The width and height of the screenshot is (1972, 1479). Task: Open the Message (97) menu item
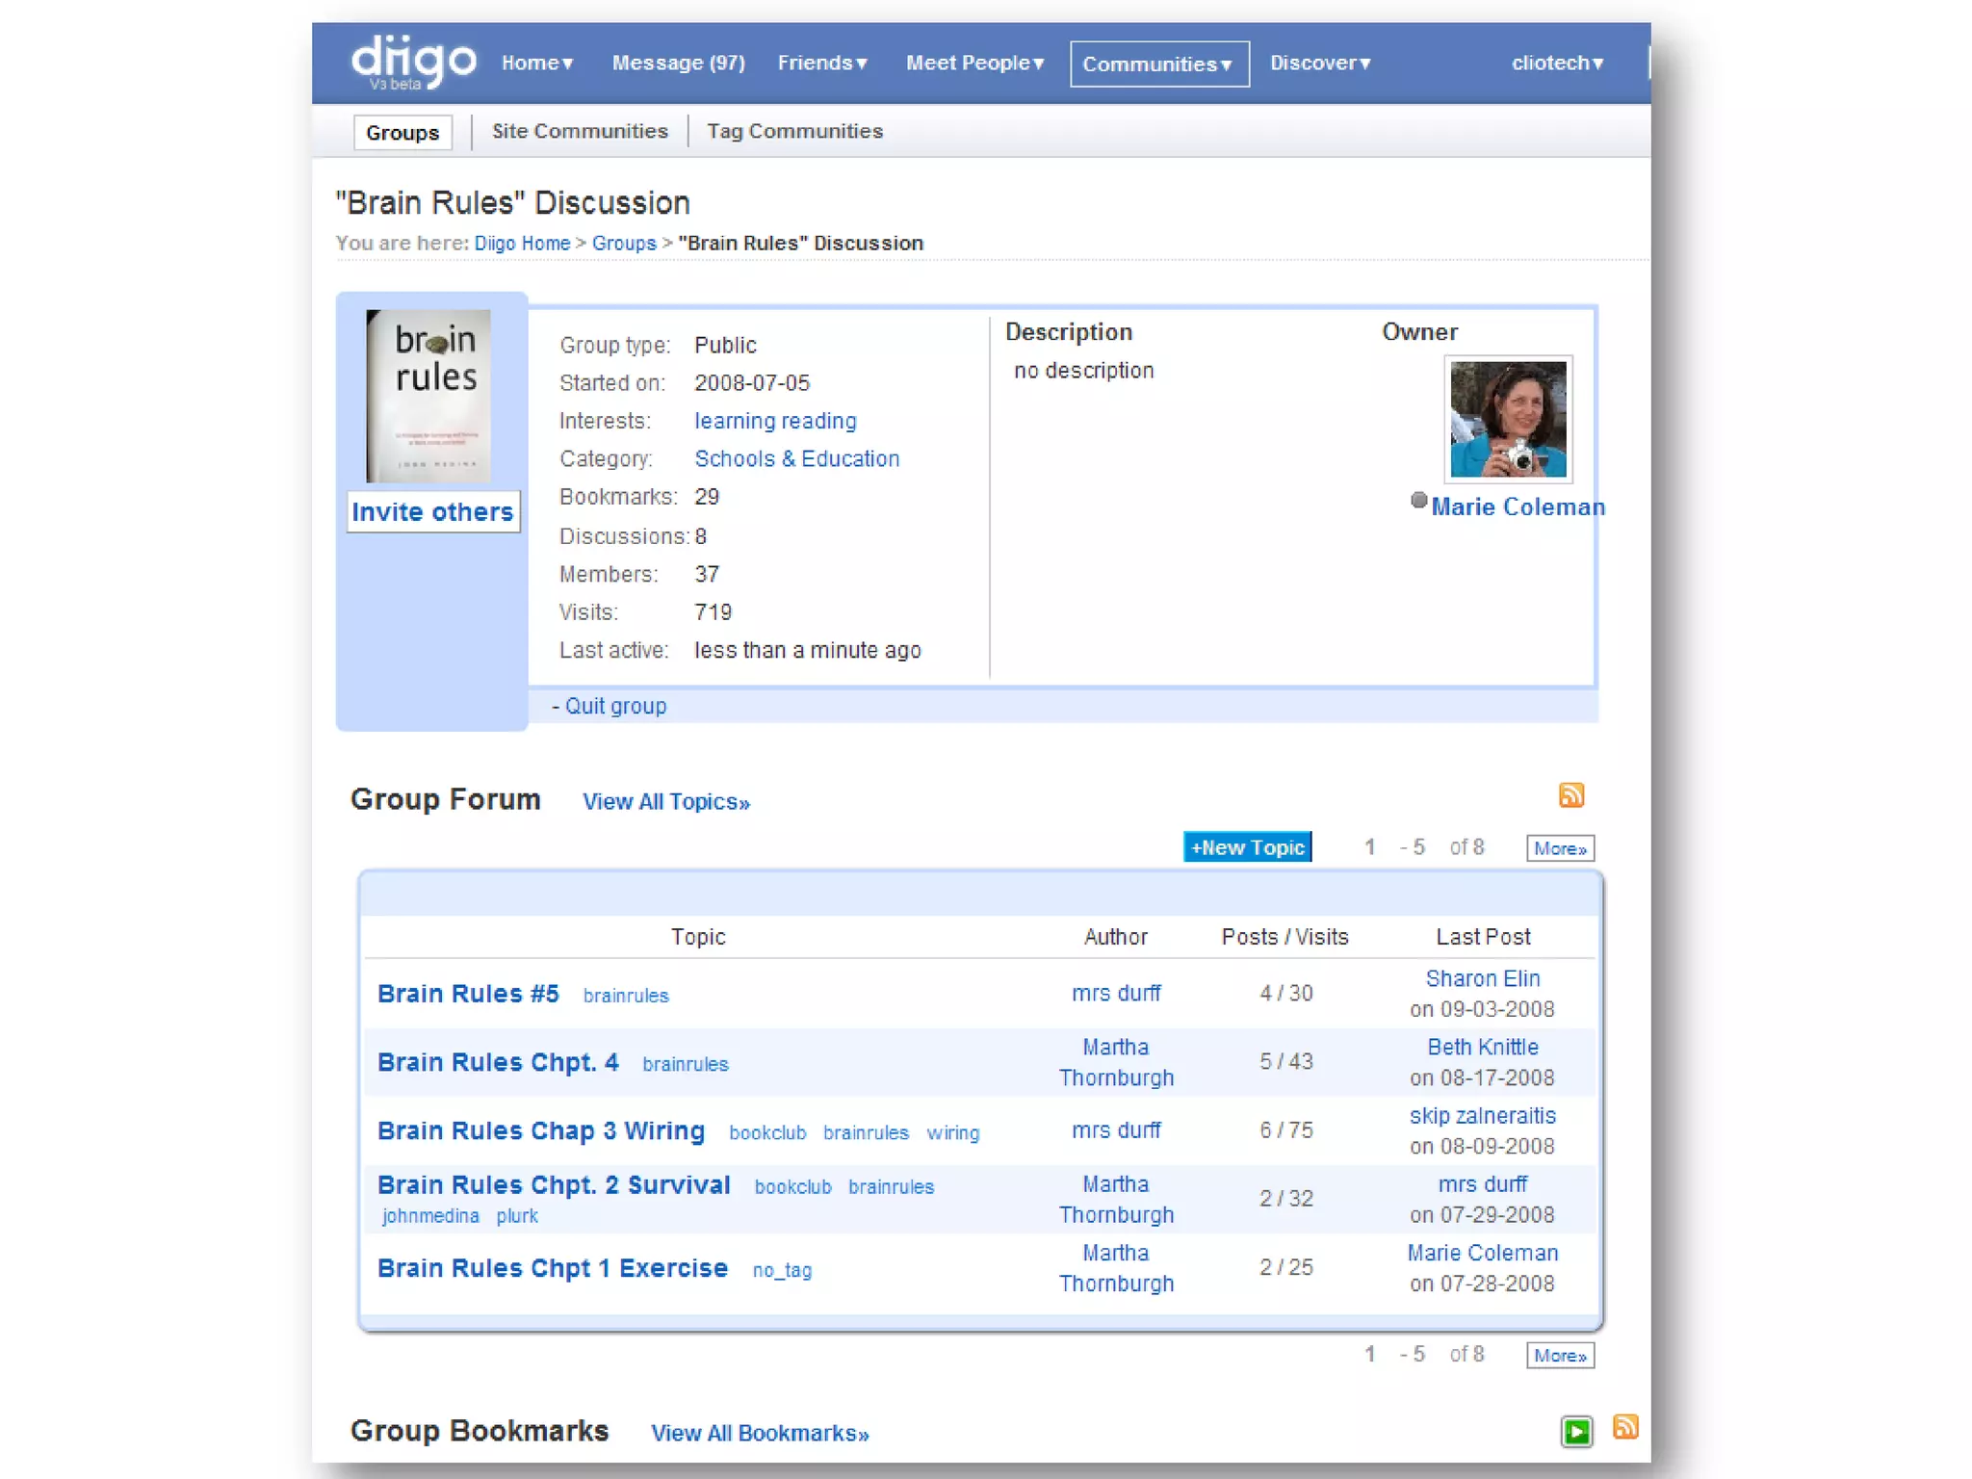click(678, 64)
